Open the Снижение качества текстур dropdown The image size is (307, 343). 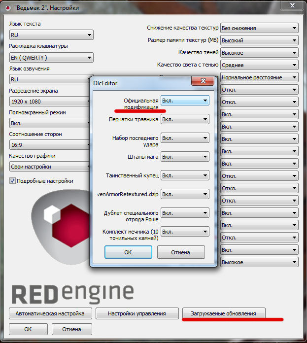(259, 28)
